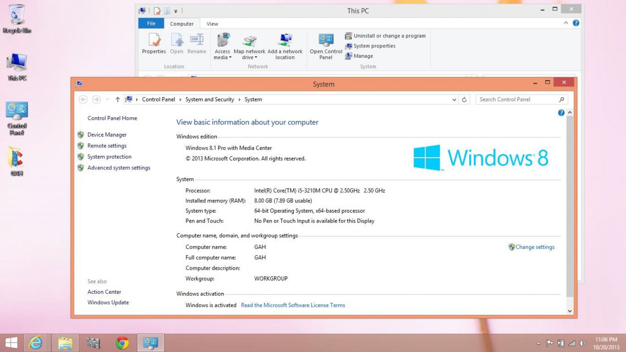Show hidden tray icons arrow
The width and height of the screenshot is (626, 352).
[539, 344]
